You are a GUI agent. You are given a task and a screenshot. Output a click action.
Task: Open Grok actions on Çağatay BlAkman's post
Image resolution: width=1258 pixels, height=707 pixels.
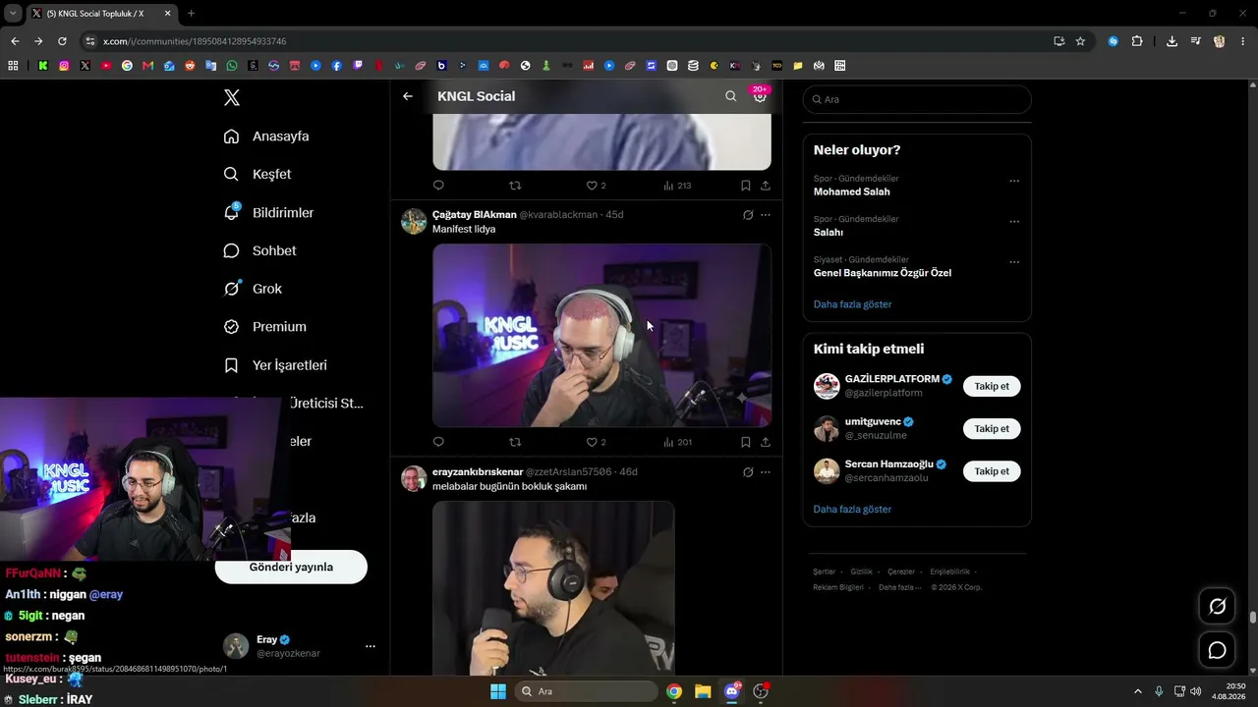click(x=748, y=215)
